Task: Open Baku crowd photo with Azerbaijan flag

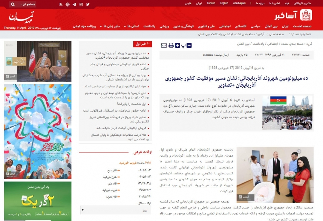Action: pos(287,112)
